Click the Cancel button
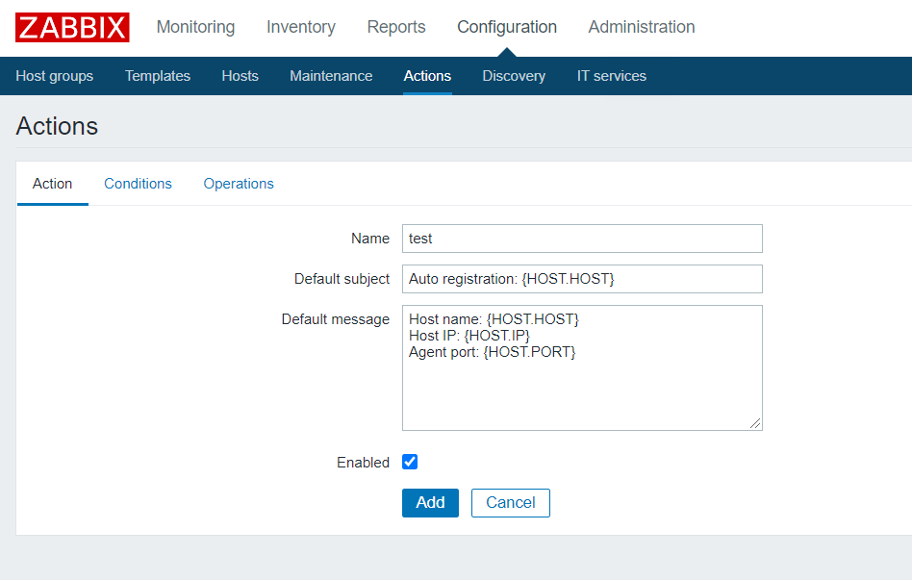 (x=511, y=503)
